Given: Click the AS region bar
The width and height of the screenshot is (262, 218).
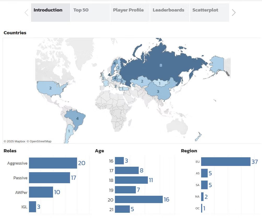Looking at the screenshot, I should pos(204,173).
